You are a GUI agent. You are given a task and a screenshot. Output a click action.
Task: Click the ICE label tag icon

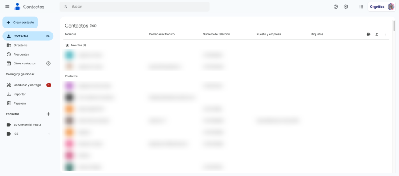(x=9, y=134)
